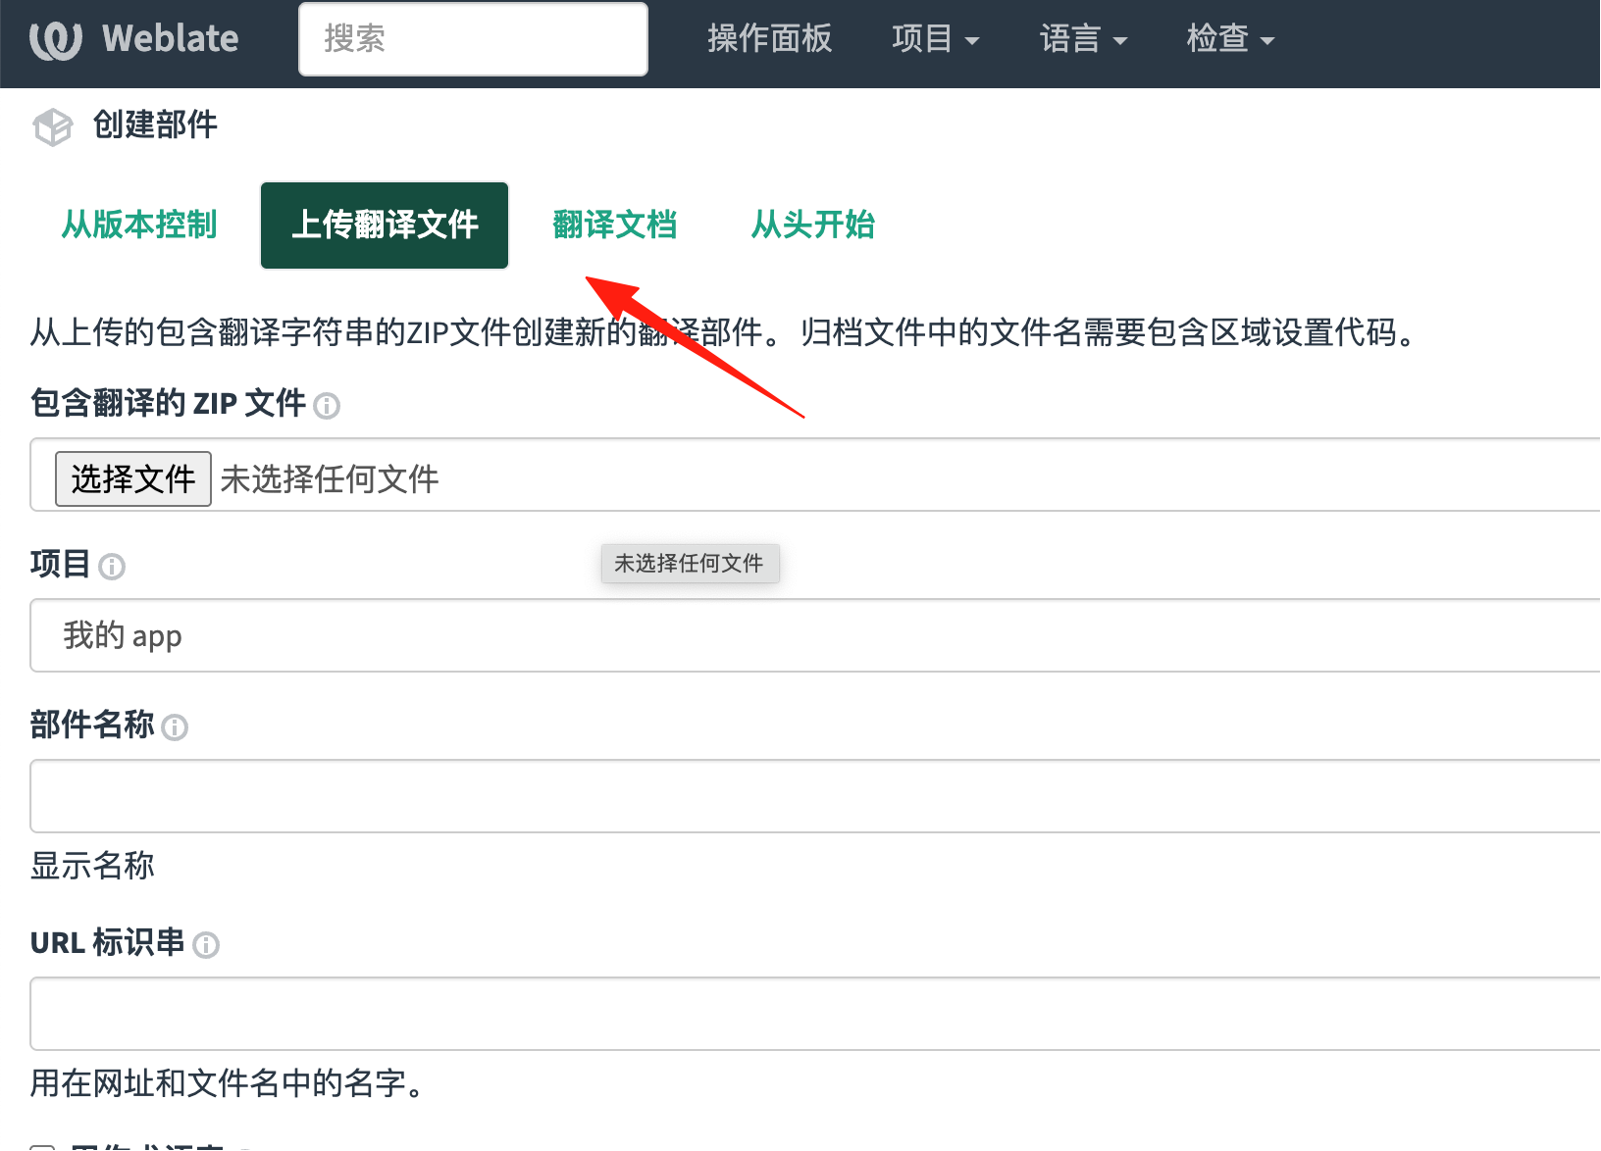Click info icon next to 包含翻译的 ZIP 文件
This screenshot has width=1601, height=1151.
pyautogui.click(x=327, y=406)
